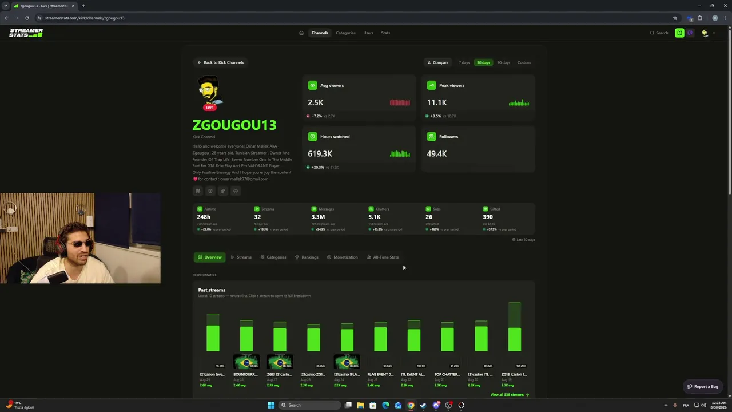Click the Peak viewers sparkline chart

(519, 103)
